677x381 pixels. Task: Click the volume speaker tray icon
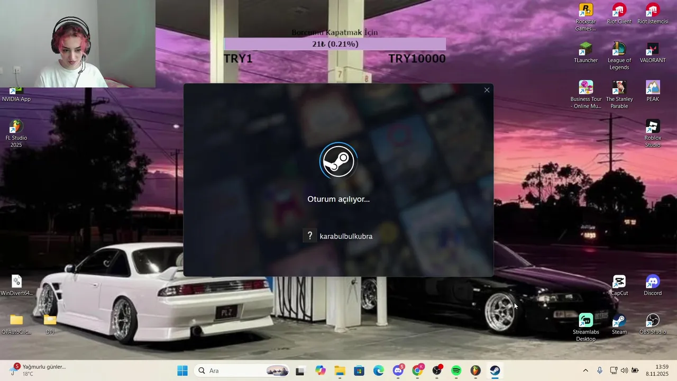click(624, 370)
